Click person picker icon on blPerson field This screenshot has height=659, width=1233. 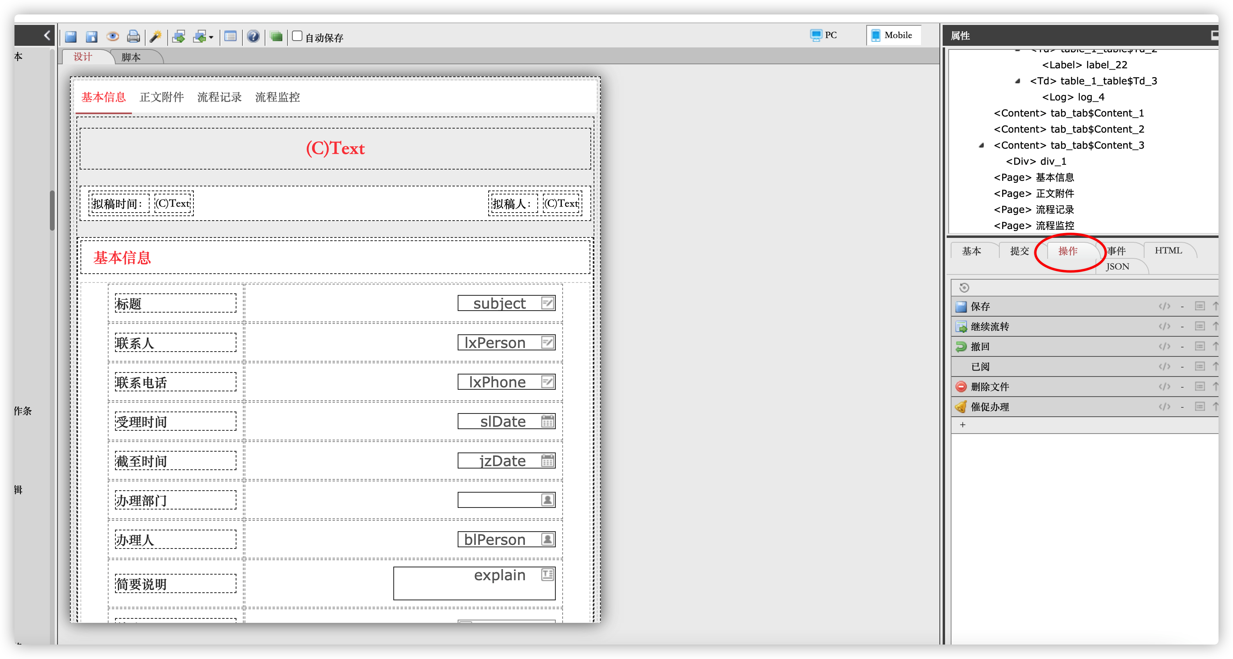[x=548, y=539]
